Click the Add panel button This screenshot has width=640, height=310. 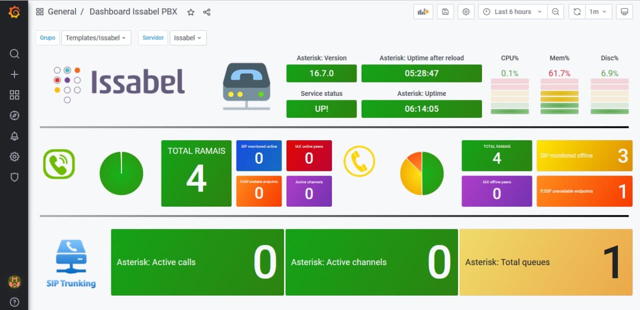pos(423,11)
